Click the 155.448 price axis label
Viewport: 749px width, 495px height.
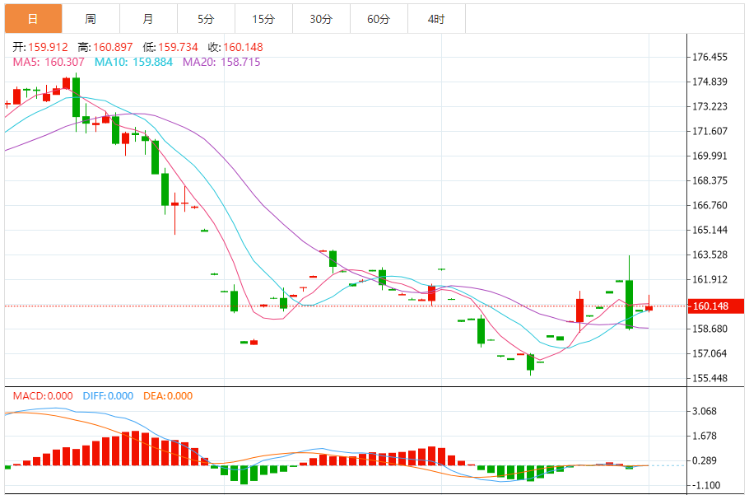coord(709,378)
